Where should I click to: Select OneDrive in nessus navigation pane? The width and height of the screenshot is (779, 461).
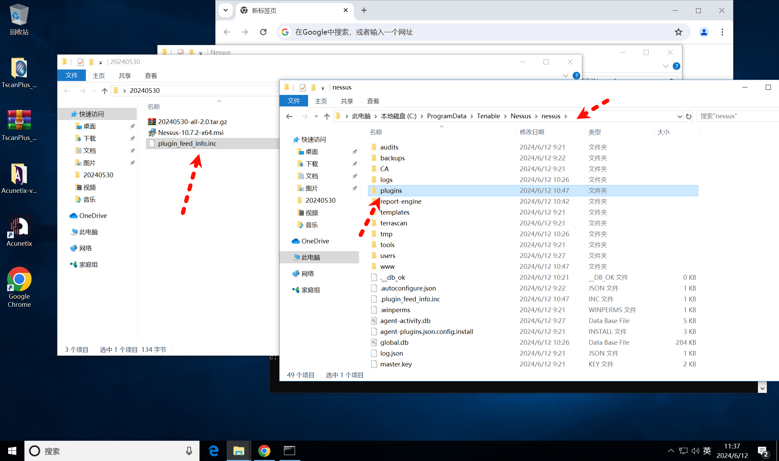315,241
